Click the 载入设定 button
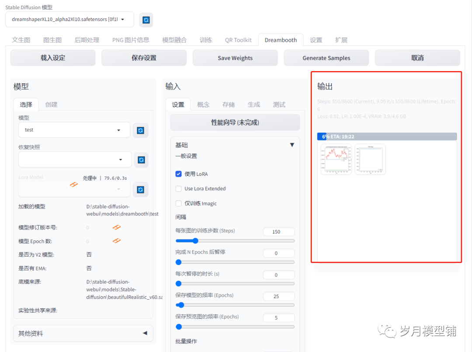Screen dimensions: 472x352 click(53, 58)
